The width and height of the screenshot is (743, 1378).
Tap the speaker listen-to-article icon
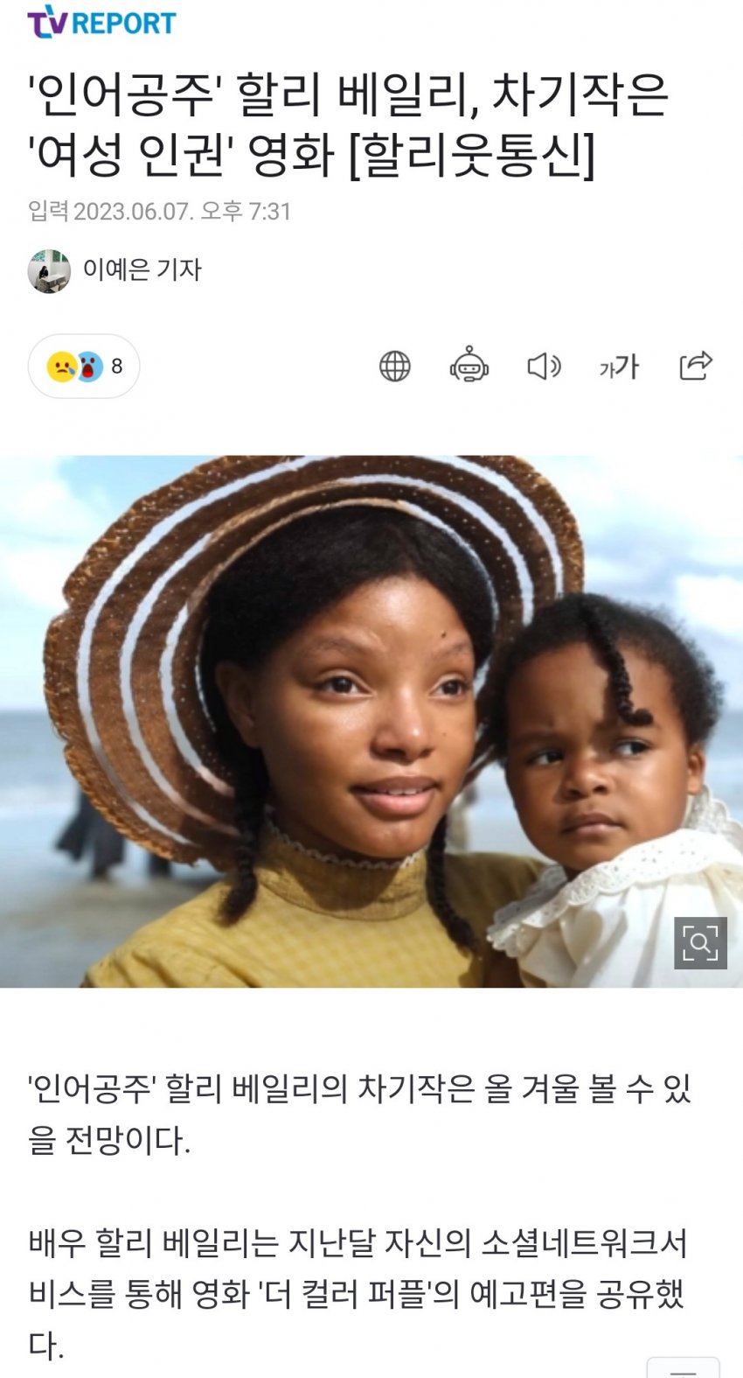(x=544, y=366)
